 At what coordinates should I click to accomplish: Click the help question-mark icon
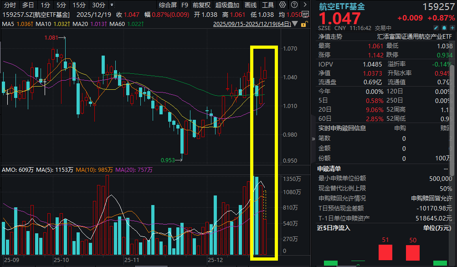click(294, 5)
